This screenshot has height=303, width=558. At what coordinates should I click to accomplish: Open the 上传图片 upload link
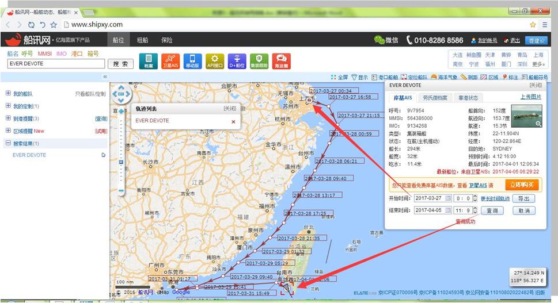[531, 97]
